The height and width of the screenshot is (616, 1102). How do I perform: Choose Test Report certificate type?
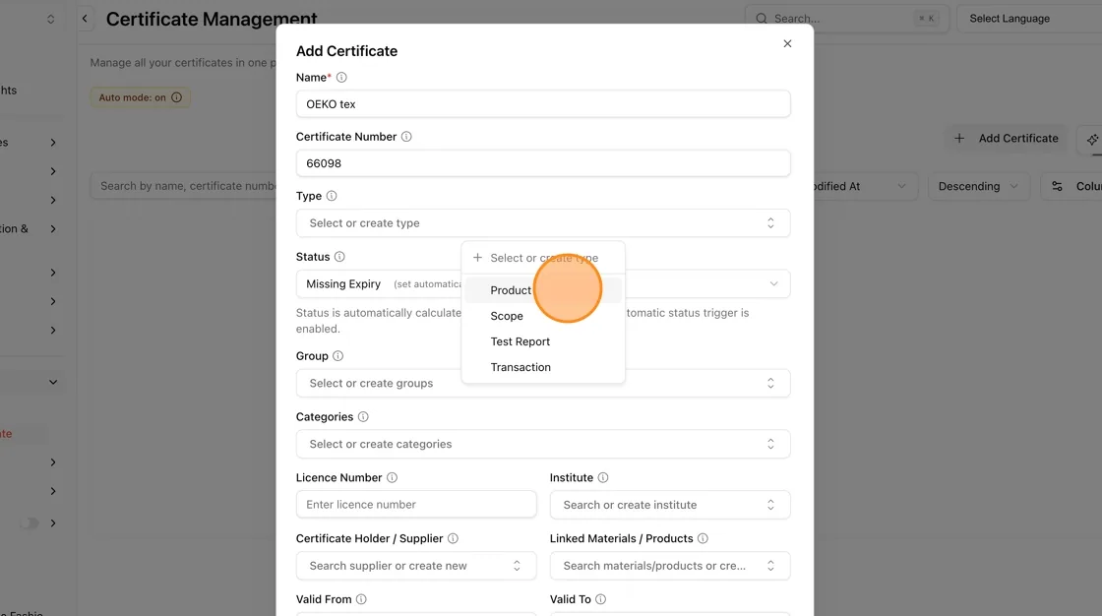coord(543,341)
